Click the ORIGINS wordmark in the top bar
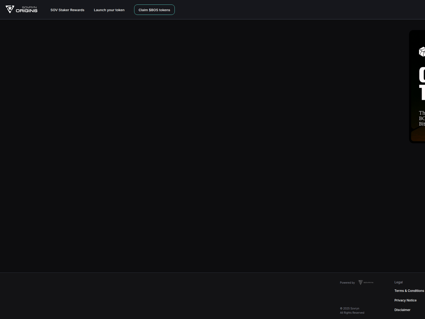Viewport: 425px width, 319px height. tap(27, 11)
